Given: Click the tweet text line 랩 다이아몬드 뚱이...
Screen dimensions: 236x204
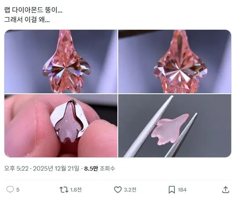Looking at the screenshot, I should coord(33,10).
